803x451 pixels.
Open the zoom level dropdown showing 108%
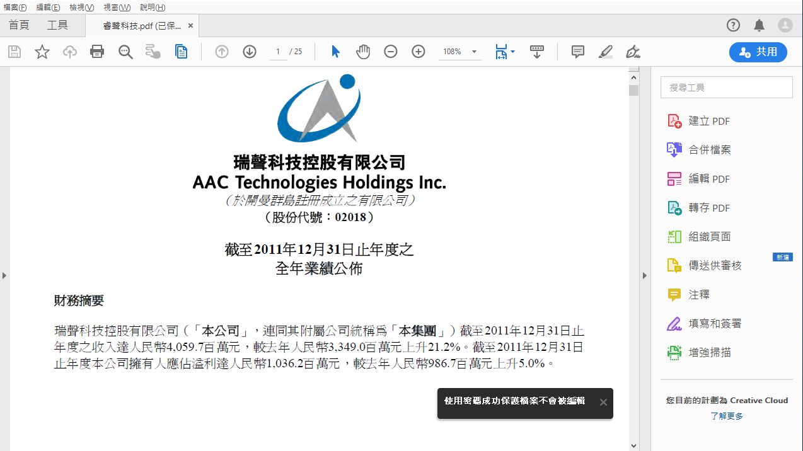point(459,52)
